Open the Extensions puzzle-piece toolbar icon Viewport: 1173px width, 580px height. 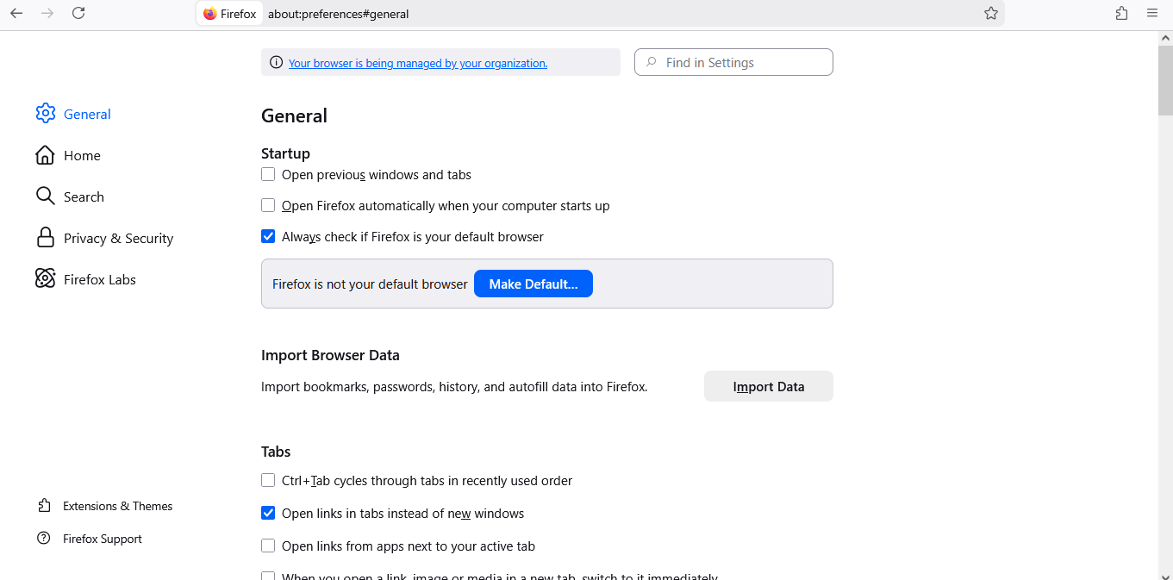tap(1121, 13)
